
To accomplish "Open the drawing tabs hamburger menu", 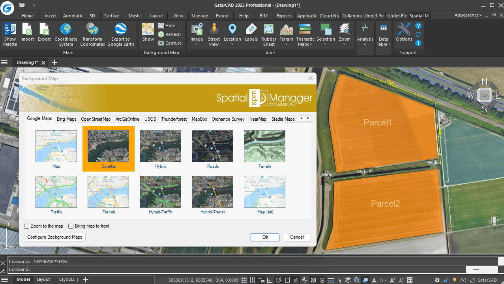I will [x=4, y=62].
